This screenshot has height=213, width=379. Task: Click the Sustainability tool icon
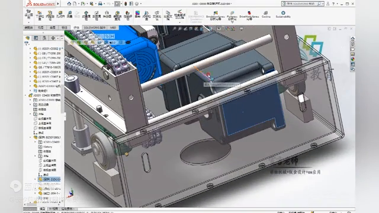tap(283, 14)
